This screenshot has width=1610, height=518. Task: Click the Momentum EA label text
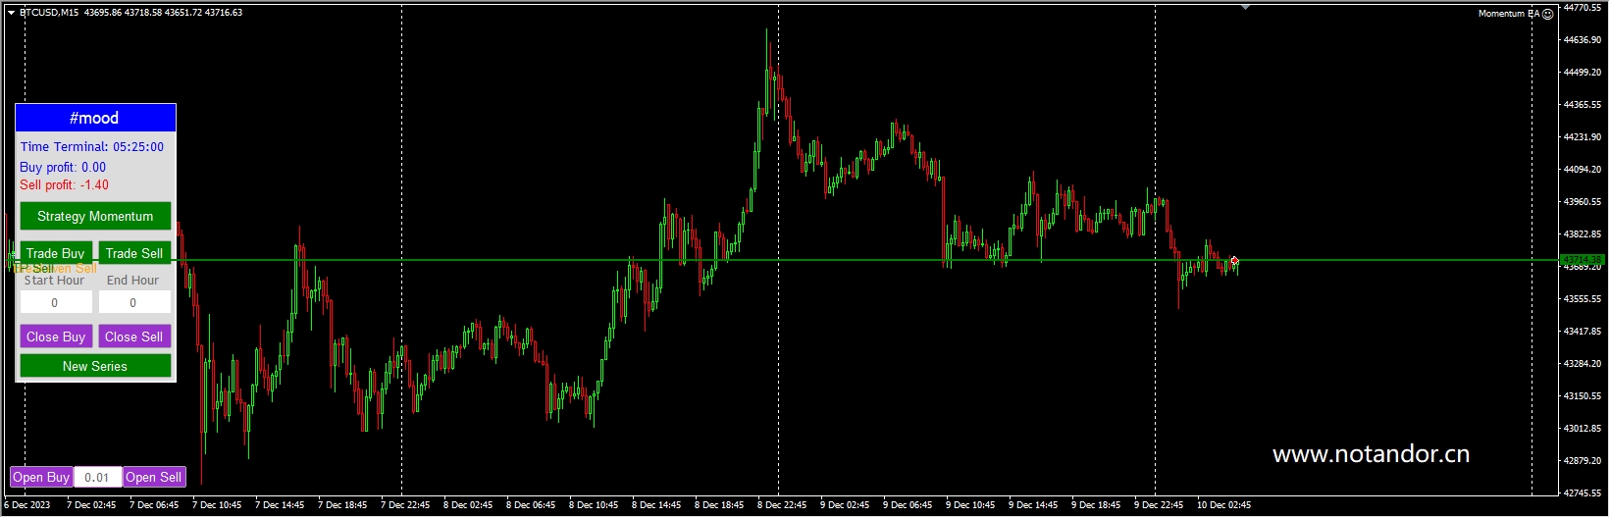pyautogui.click(x=1509, y=14)
